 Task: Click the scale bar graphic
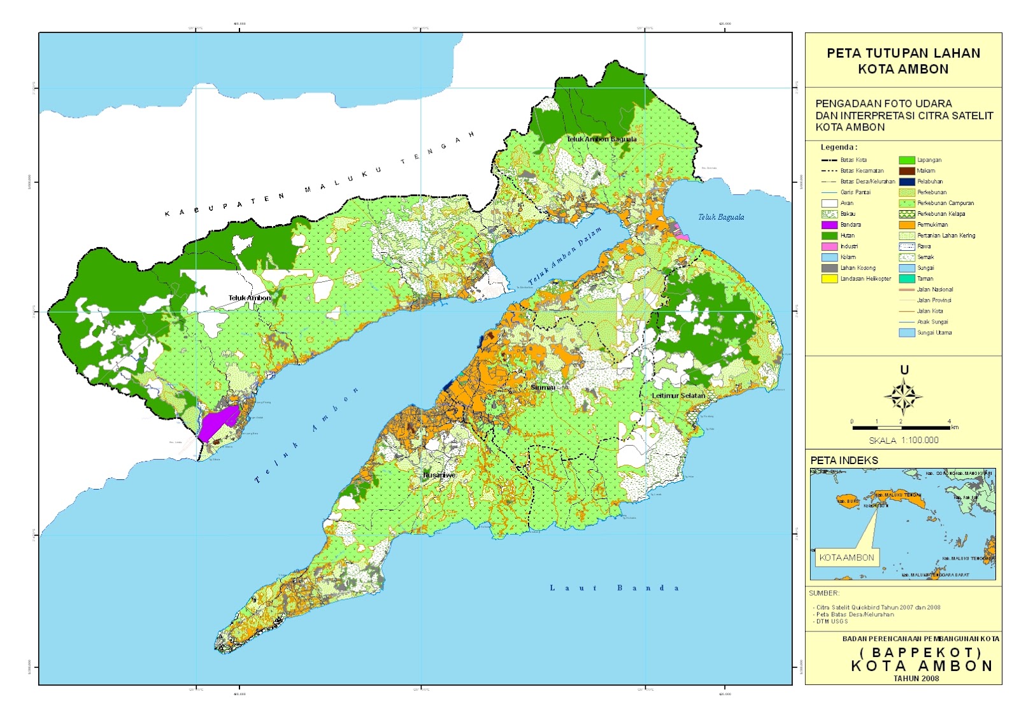click(x=901, y=428)
